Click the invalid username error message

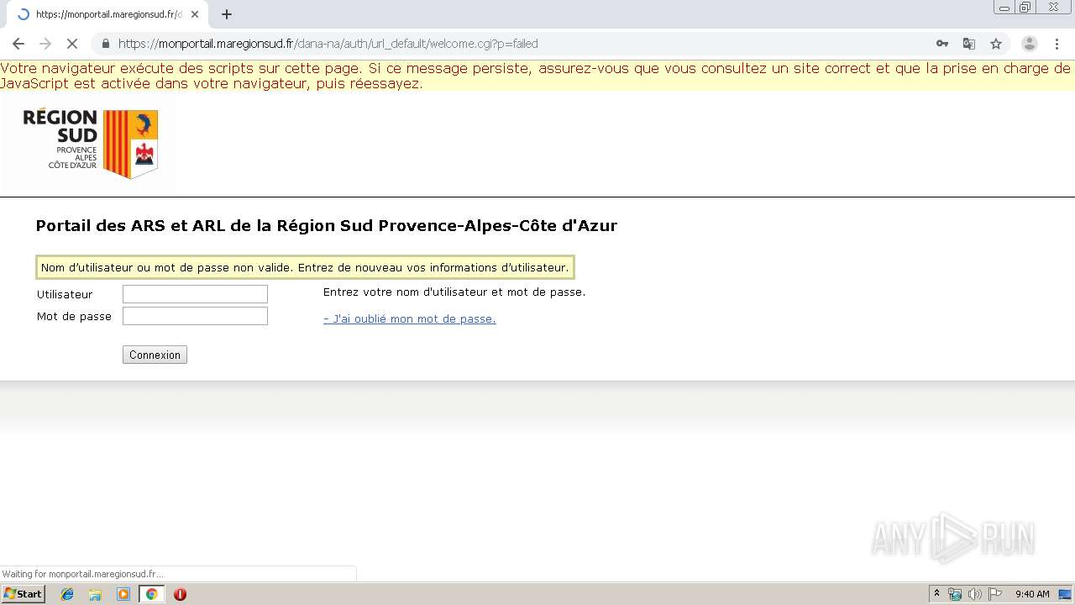tap(305, 267)
